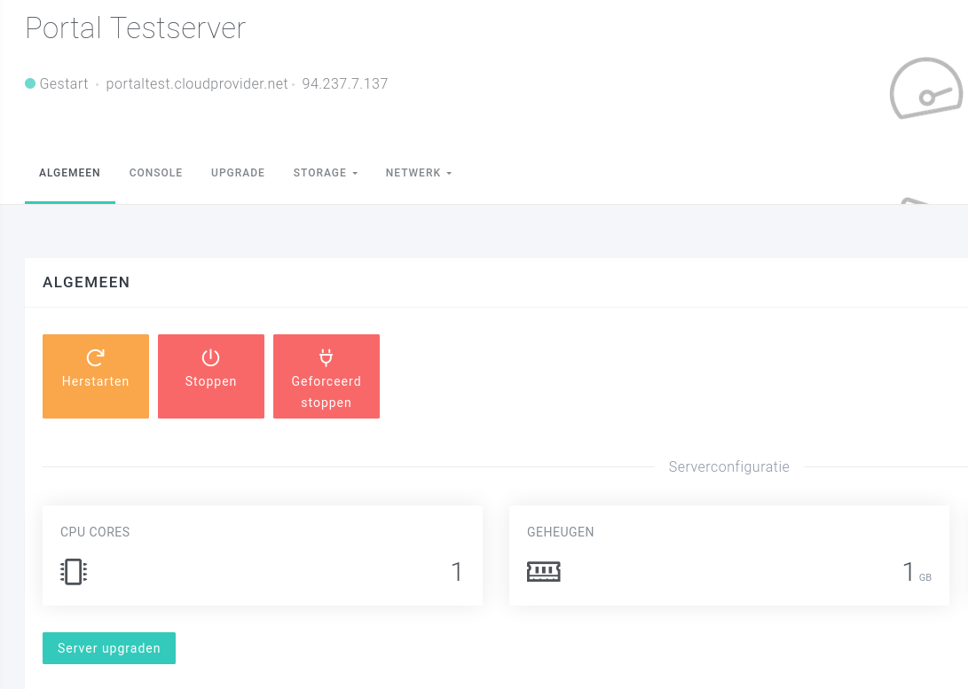
Task: Click the Portal Testserver title
Action: click(x=136, y=28)
